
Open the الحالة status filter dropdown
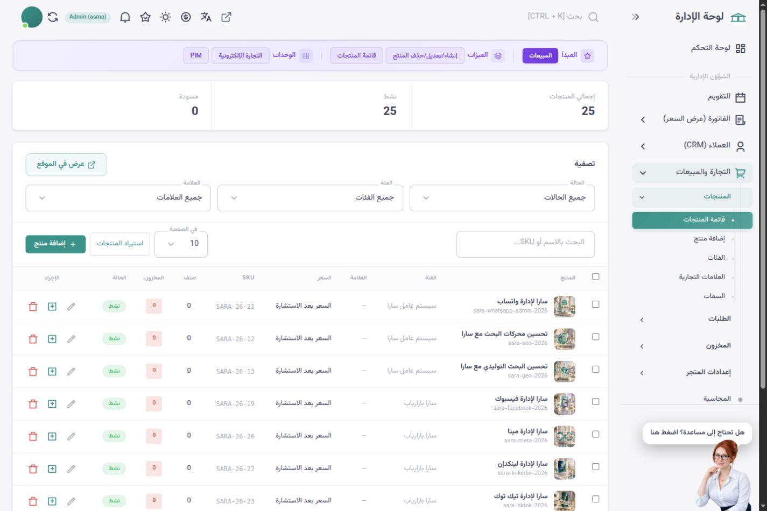pos(502,198)
